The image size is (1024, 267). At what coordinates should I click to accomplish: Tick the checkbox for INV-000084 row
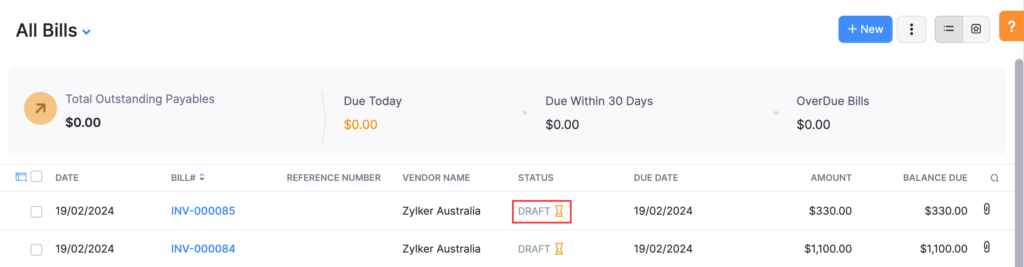(36, 249)
